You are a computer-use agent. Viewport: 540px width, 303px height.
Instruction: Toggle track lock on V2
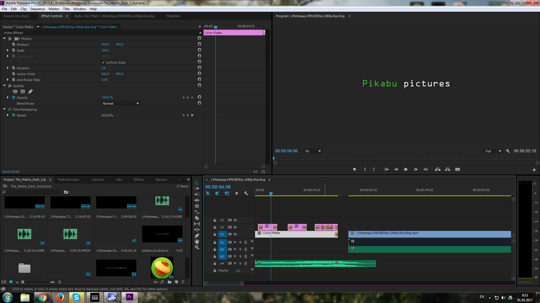[215, 227]
